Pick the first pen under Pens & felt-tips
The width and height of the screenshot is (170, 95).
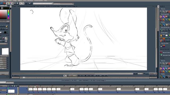point(161,30)
